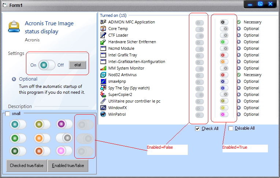Click the Optional status icon beside Core Temp
Screen dimensions: 280x178
[239, 29]
